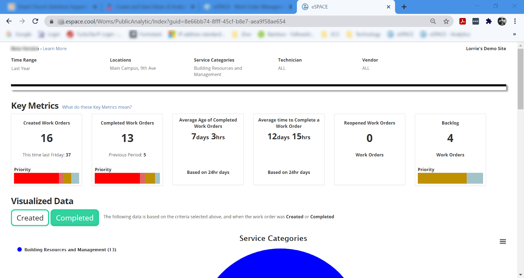The width and height of the screenshot is (524, 278).
Task: Expand the bookmarks overflow chevron
Action: tap(514, 34)
